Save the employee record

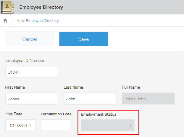click(x=83, y=39)
